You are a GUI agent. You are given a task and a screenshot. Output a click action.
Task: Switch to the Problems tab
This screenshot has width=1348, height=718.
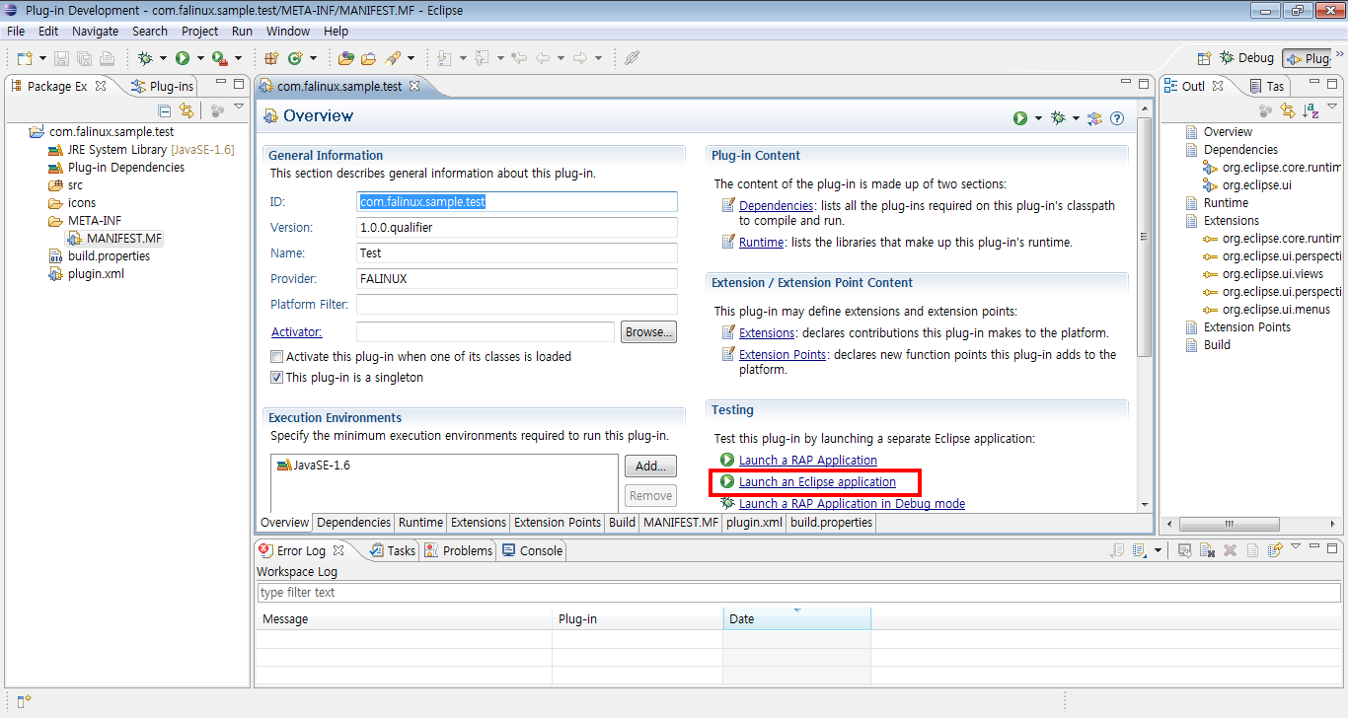[459, 551]
